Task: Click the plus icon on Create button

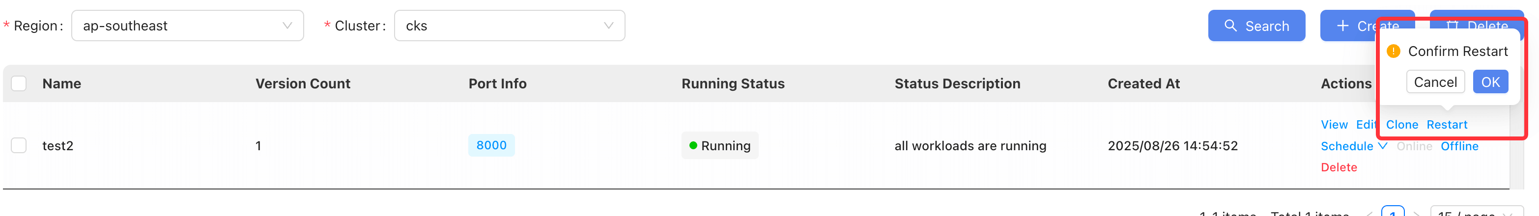Action: click(x=1342, y=26)
